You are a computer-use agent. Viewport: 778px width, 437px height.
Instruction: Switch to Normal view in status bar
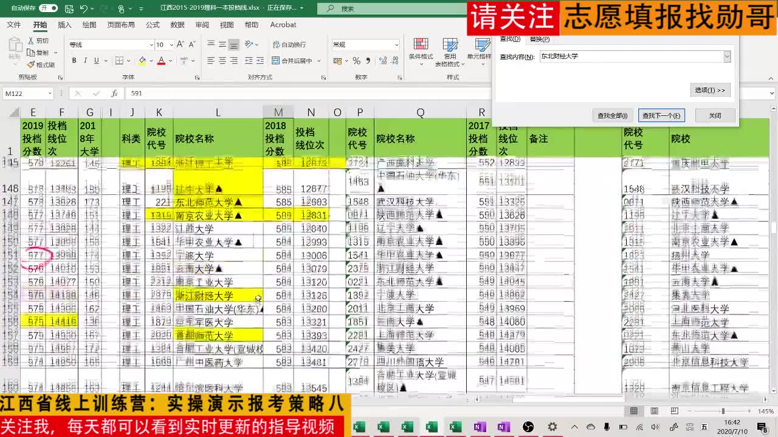[x=634, y=411]
